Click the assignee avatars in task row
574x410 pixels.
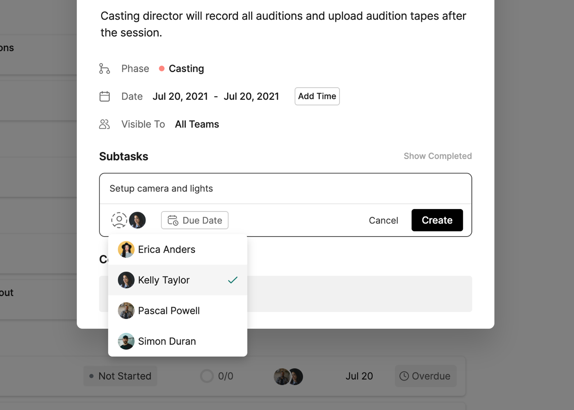coord(288,376)
